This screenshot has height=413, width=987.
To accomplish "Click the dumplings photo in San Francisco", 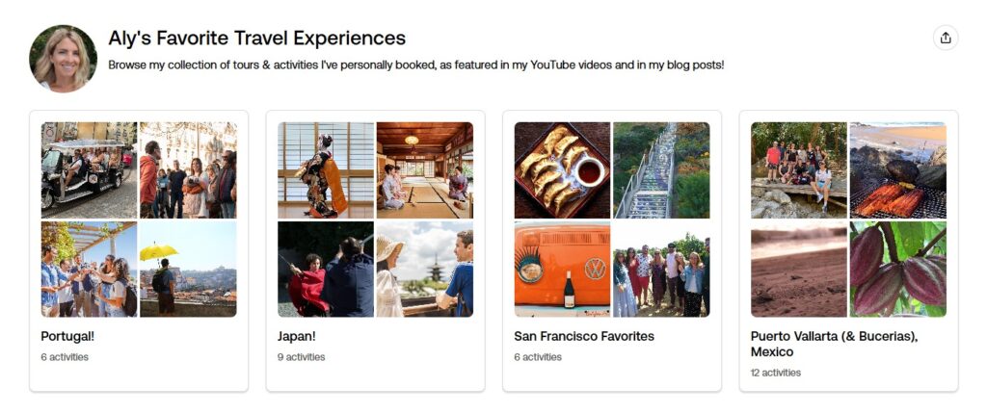I will pyautogui.click(x=562, y=169).
